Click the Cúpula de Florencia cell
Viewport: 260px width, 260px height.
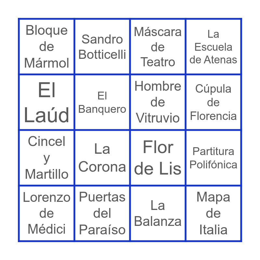214,102
